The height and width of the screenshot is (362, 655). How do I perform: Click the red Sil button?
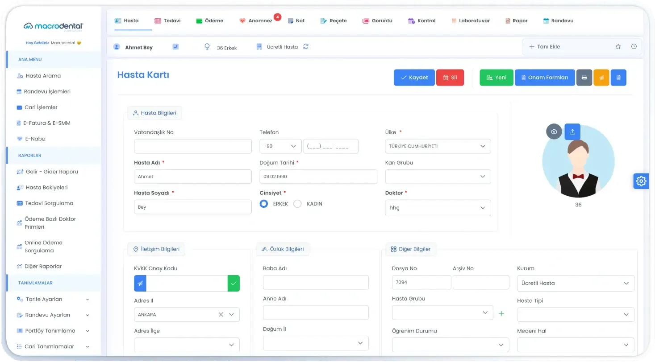tap(450, 78)
